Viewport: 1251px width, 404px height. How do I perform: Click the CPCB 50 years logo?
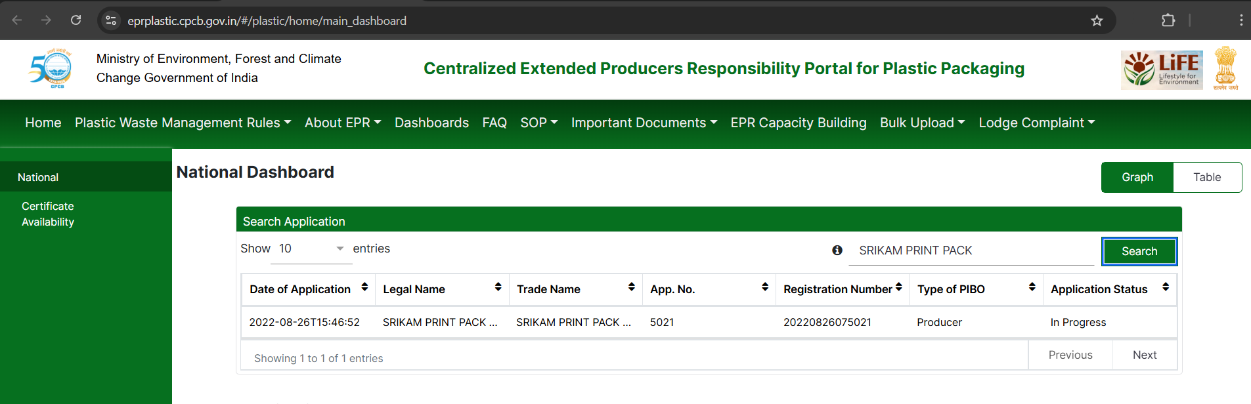tap(51, 68)
